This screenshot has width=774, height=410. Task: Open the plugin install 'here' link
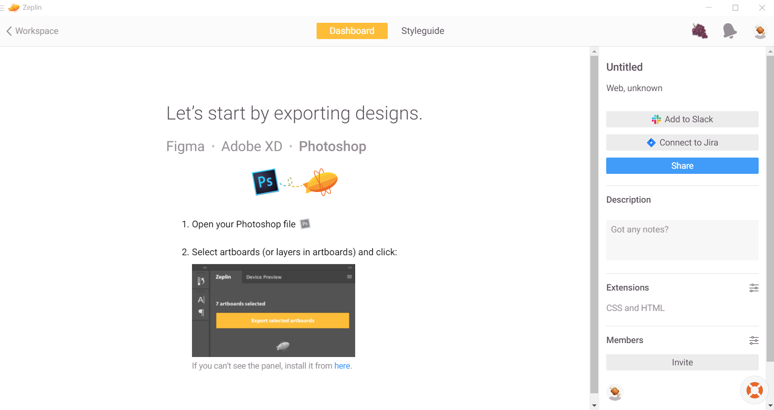(342, 366)
